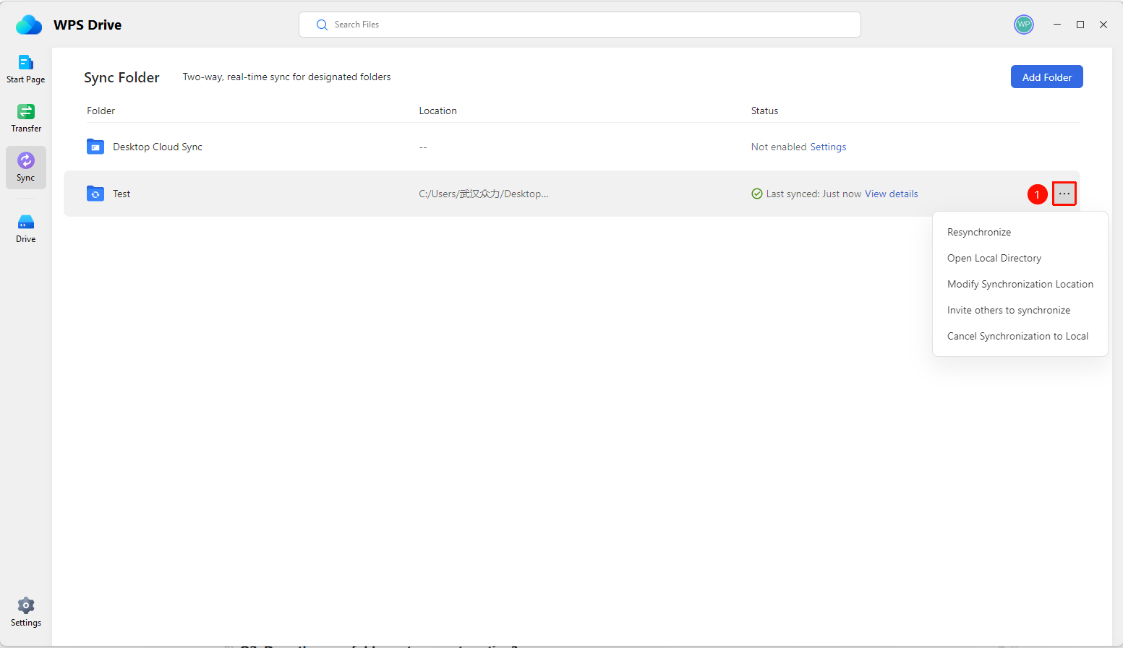This screenshot has height=648, width=1123.
Task: Click the green synced checkmark status icon
Action: coord(757,194)
